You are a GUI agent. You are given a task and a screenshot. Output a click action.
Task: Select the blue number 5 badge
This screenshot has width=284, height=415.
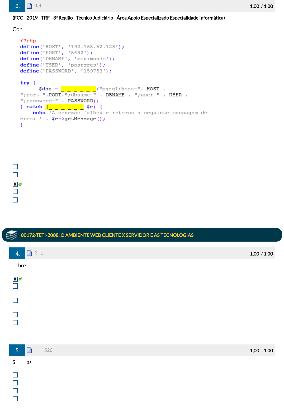click(x=17, y=350)
